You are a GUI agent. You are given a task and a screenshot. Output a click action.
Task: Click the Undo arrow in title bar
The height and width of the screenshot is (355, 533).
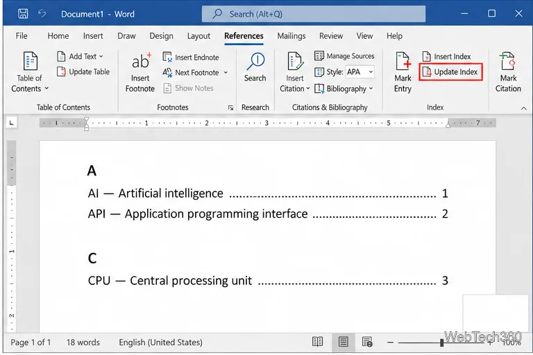42,14
